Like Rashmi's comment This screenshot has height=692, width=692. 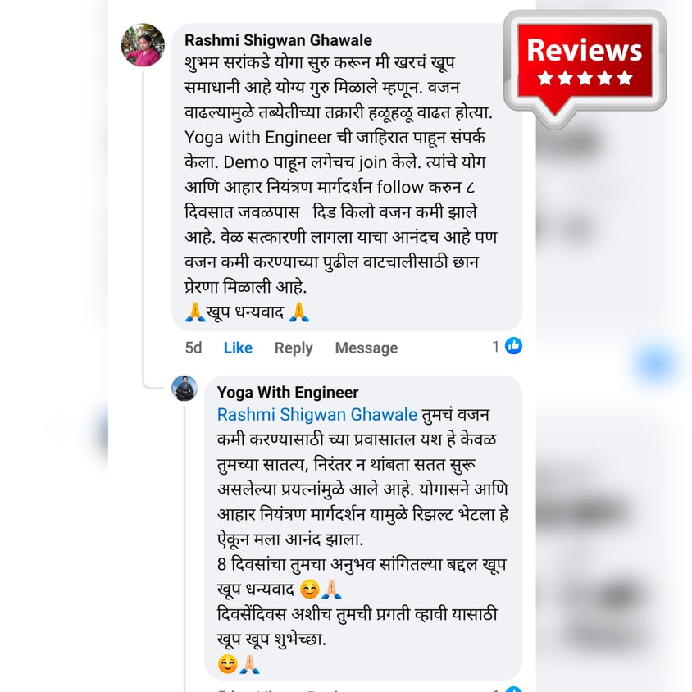238,348
